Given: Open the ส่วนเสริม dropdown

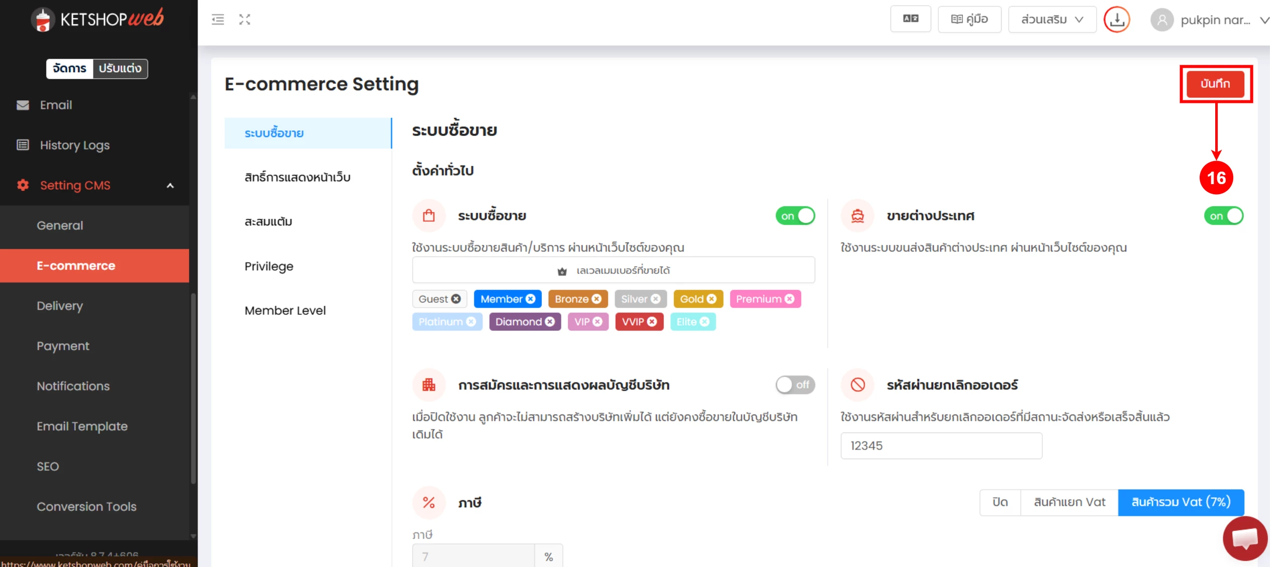Looking at the screenshot, I should click(x=1052, y=20).
